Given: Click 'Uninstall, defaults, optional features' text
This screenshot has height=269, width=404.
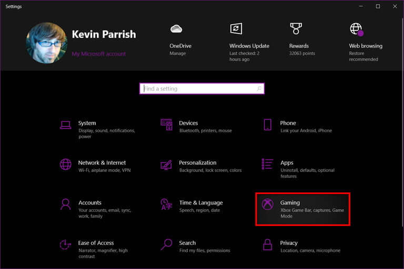Looking at the screenshot, I should (307, 173).
